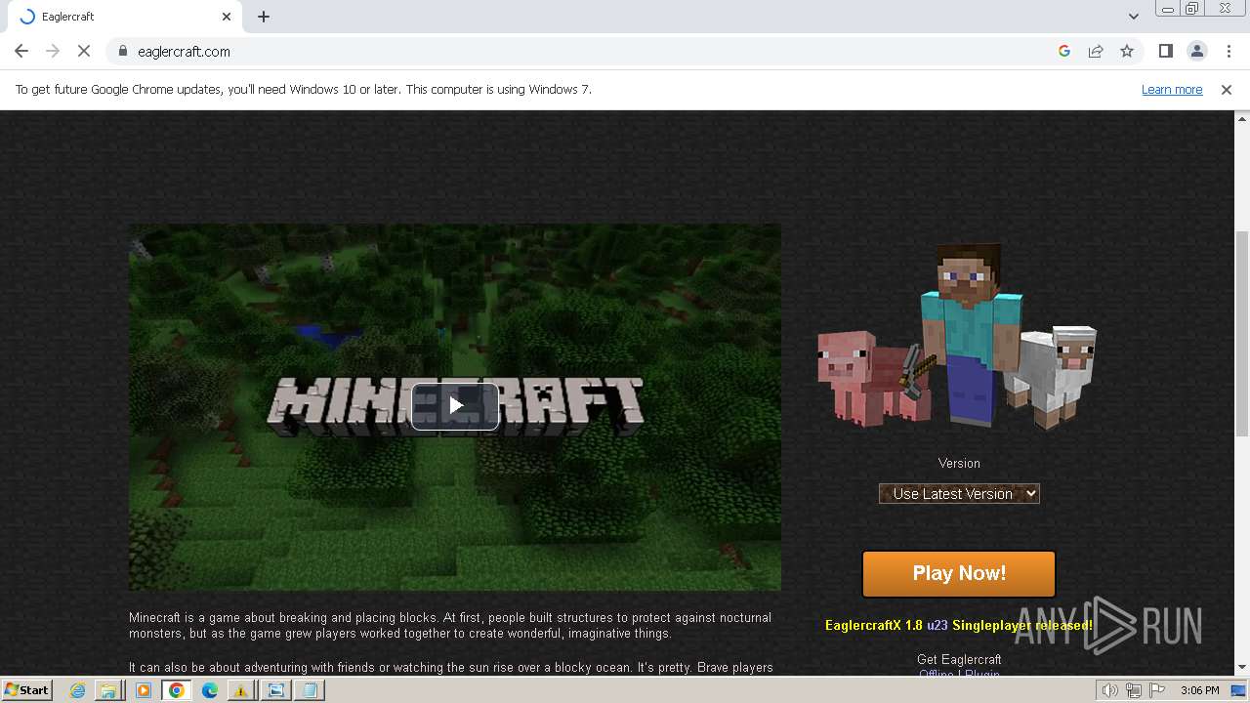
Task: Launch Windows Media Player from taskbar
Action: coord(144,690)
